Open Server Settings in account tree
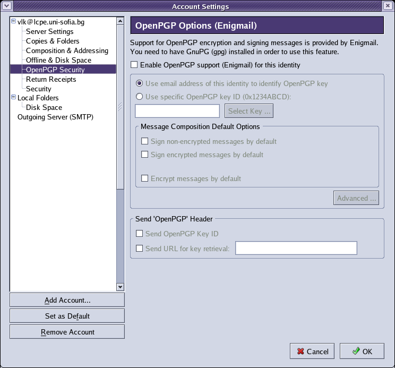 [49, 31]
